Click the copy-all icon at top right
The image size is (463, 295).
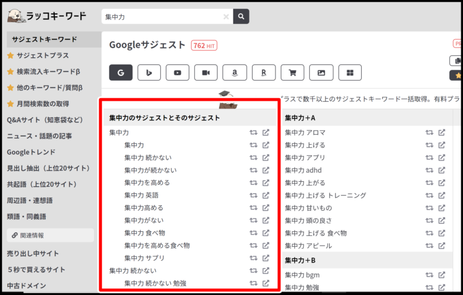pos(456,61)
